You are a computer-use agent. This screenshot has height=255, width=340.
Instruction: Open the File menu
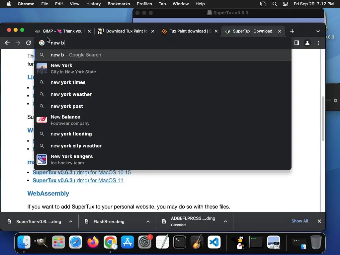(45, 4)
